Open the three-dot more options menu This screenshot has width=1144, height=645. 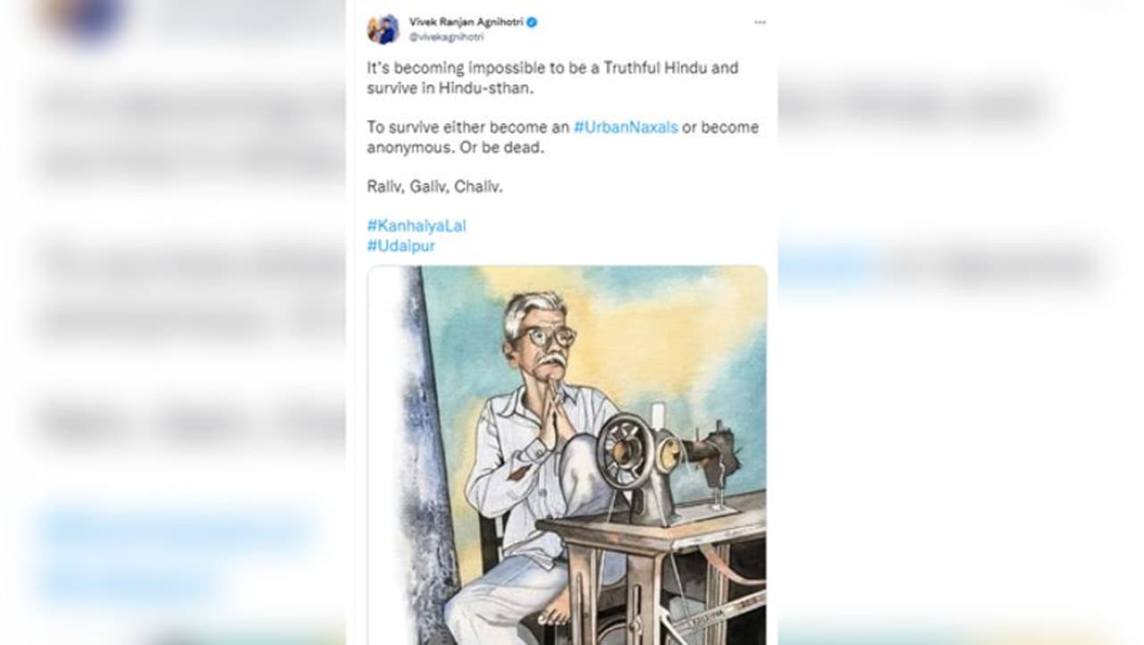pos(760,22)
